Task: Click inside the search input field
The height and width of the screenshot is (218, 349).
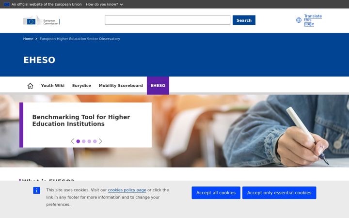Action: [x=168, y=20]
